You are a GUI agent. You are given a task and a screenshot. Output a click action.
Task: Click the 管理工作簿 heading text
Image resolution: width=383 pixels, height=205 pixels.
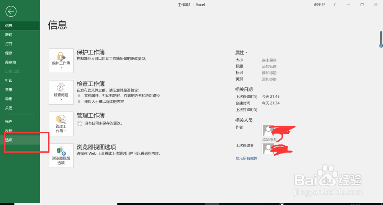(91, 115)
